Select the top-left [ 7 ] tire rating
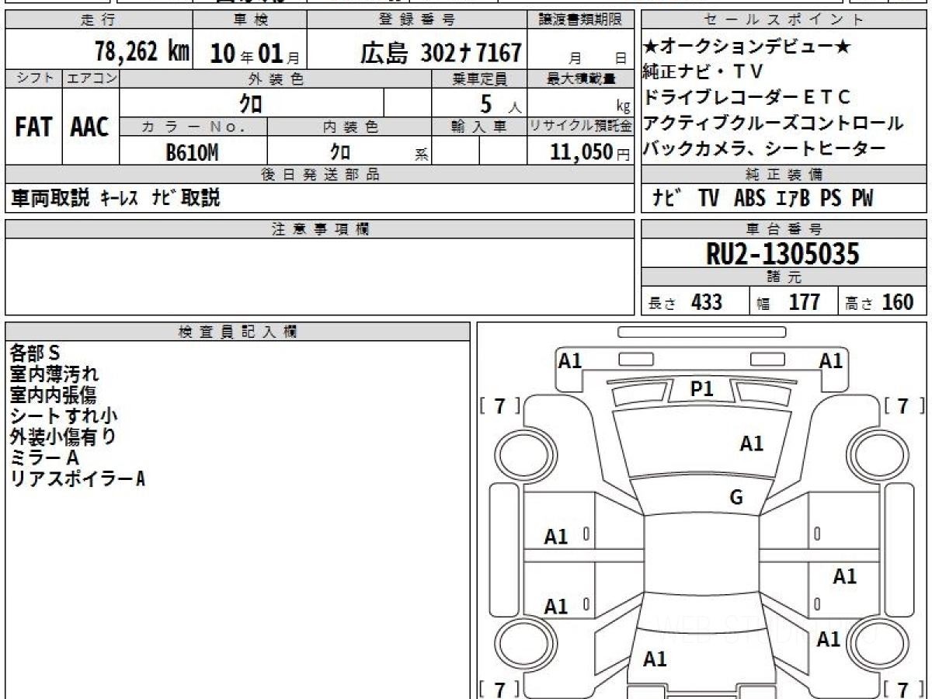Screen dimensions: 932x699 [500, 405]
